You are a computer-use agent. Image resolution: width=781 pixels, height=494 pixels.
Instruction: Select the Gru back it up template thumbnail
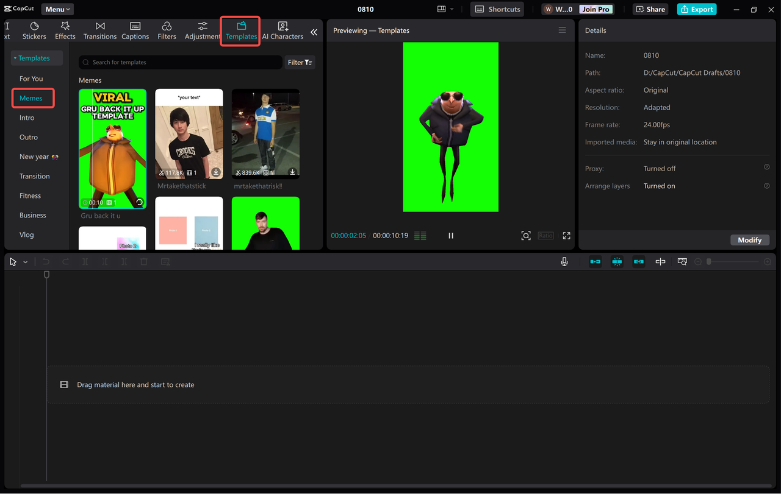tap(112, 149)
